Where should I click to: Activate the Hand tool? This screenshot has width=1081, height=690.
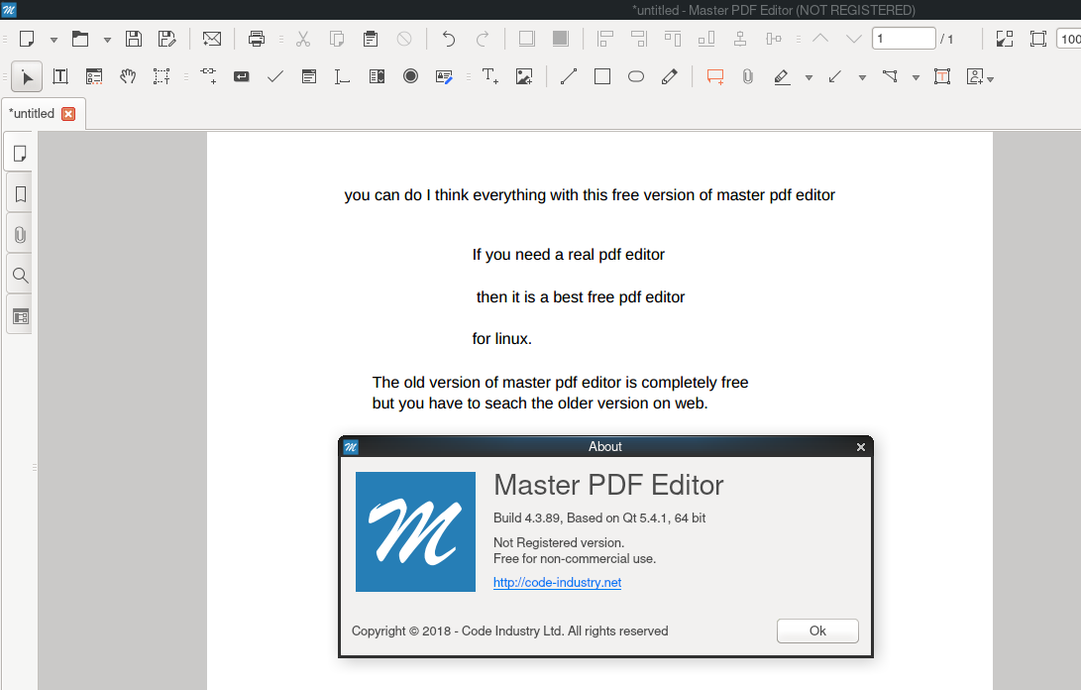pyautogui.click(x=128, y=76)
